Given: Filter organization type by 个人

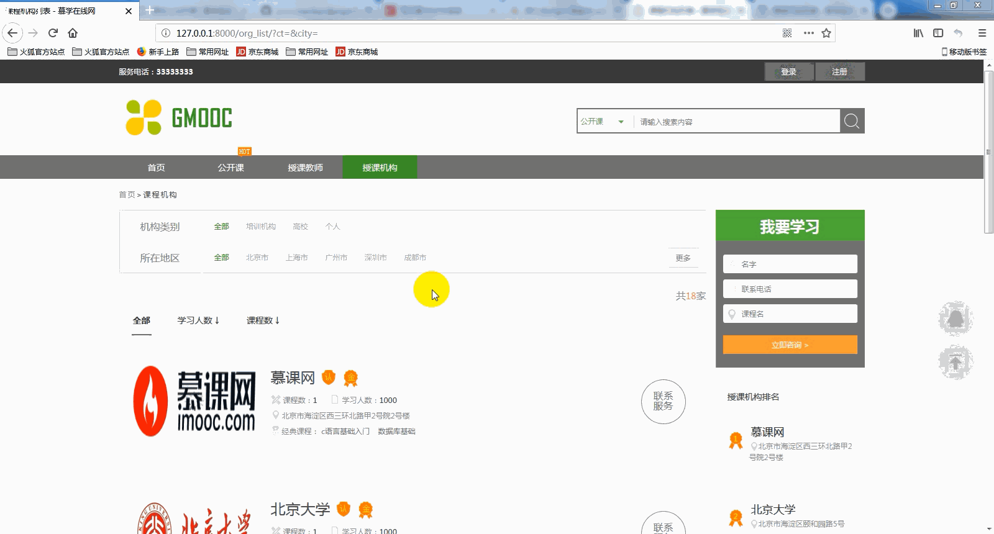Looking at the screenshot, I should pos(333,227).
